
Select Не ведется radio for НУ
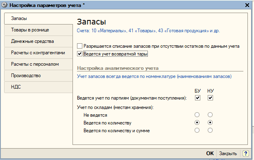pos(210,115)
